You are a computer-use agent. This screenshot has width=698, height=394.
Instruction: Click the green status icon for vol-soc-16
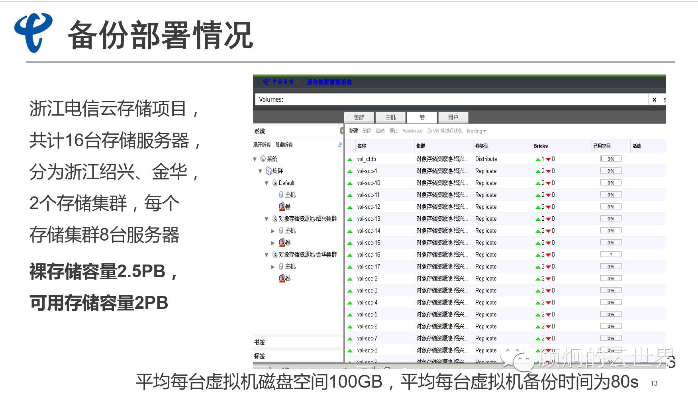pos(350,255)
